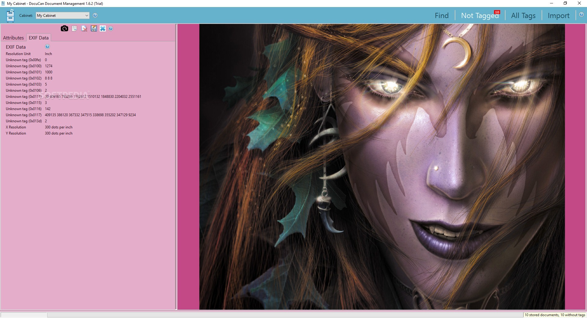Screen dimensions: 587x318
Task: Open the Cabinet dropdown showing My Cabinet
Action: (x=63, y=15)
